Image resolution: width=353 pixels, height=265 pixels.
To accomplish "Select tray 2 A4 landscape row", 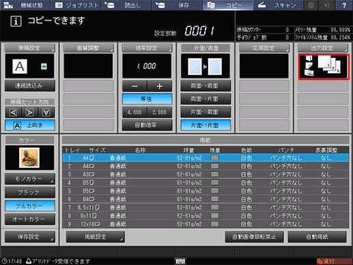I will point(206,166).
